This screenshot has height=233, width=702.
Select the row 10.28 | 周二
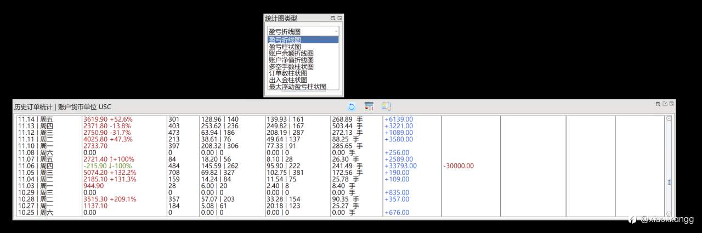click(340, 199)
